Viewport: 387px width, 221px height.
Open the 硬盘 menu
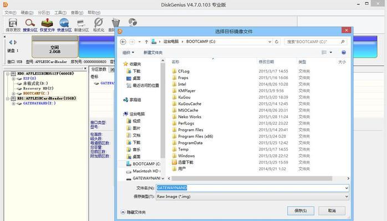click(x=27, y=13)
